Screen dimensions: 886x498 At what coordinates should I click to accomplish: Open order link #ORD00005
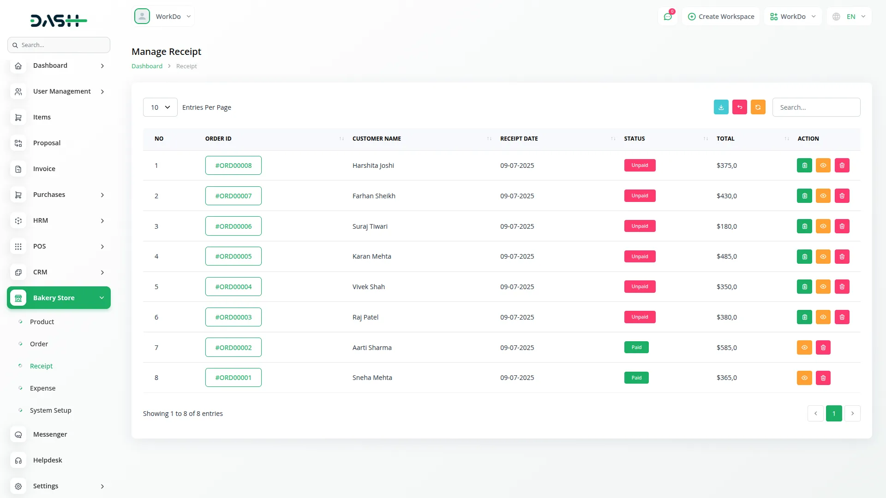click(233, 256)
